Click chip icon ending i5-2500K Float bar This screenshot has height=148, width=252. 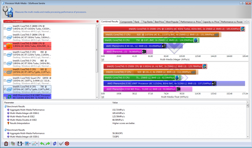coord(204,66)
